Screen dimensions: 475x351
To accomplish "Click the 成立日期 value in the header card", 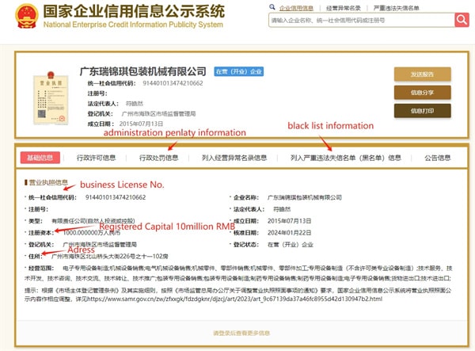I will (x=141, y=124).
